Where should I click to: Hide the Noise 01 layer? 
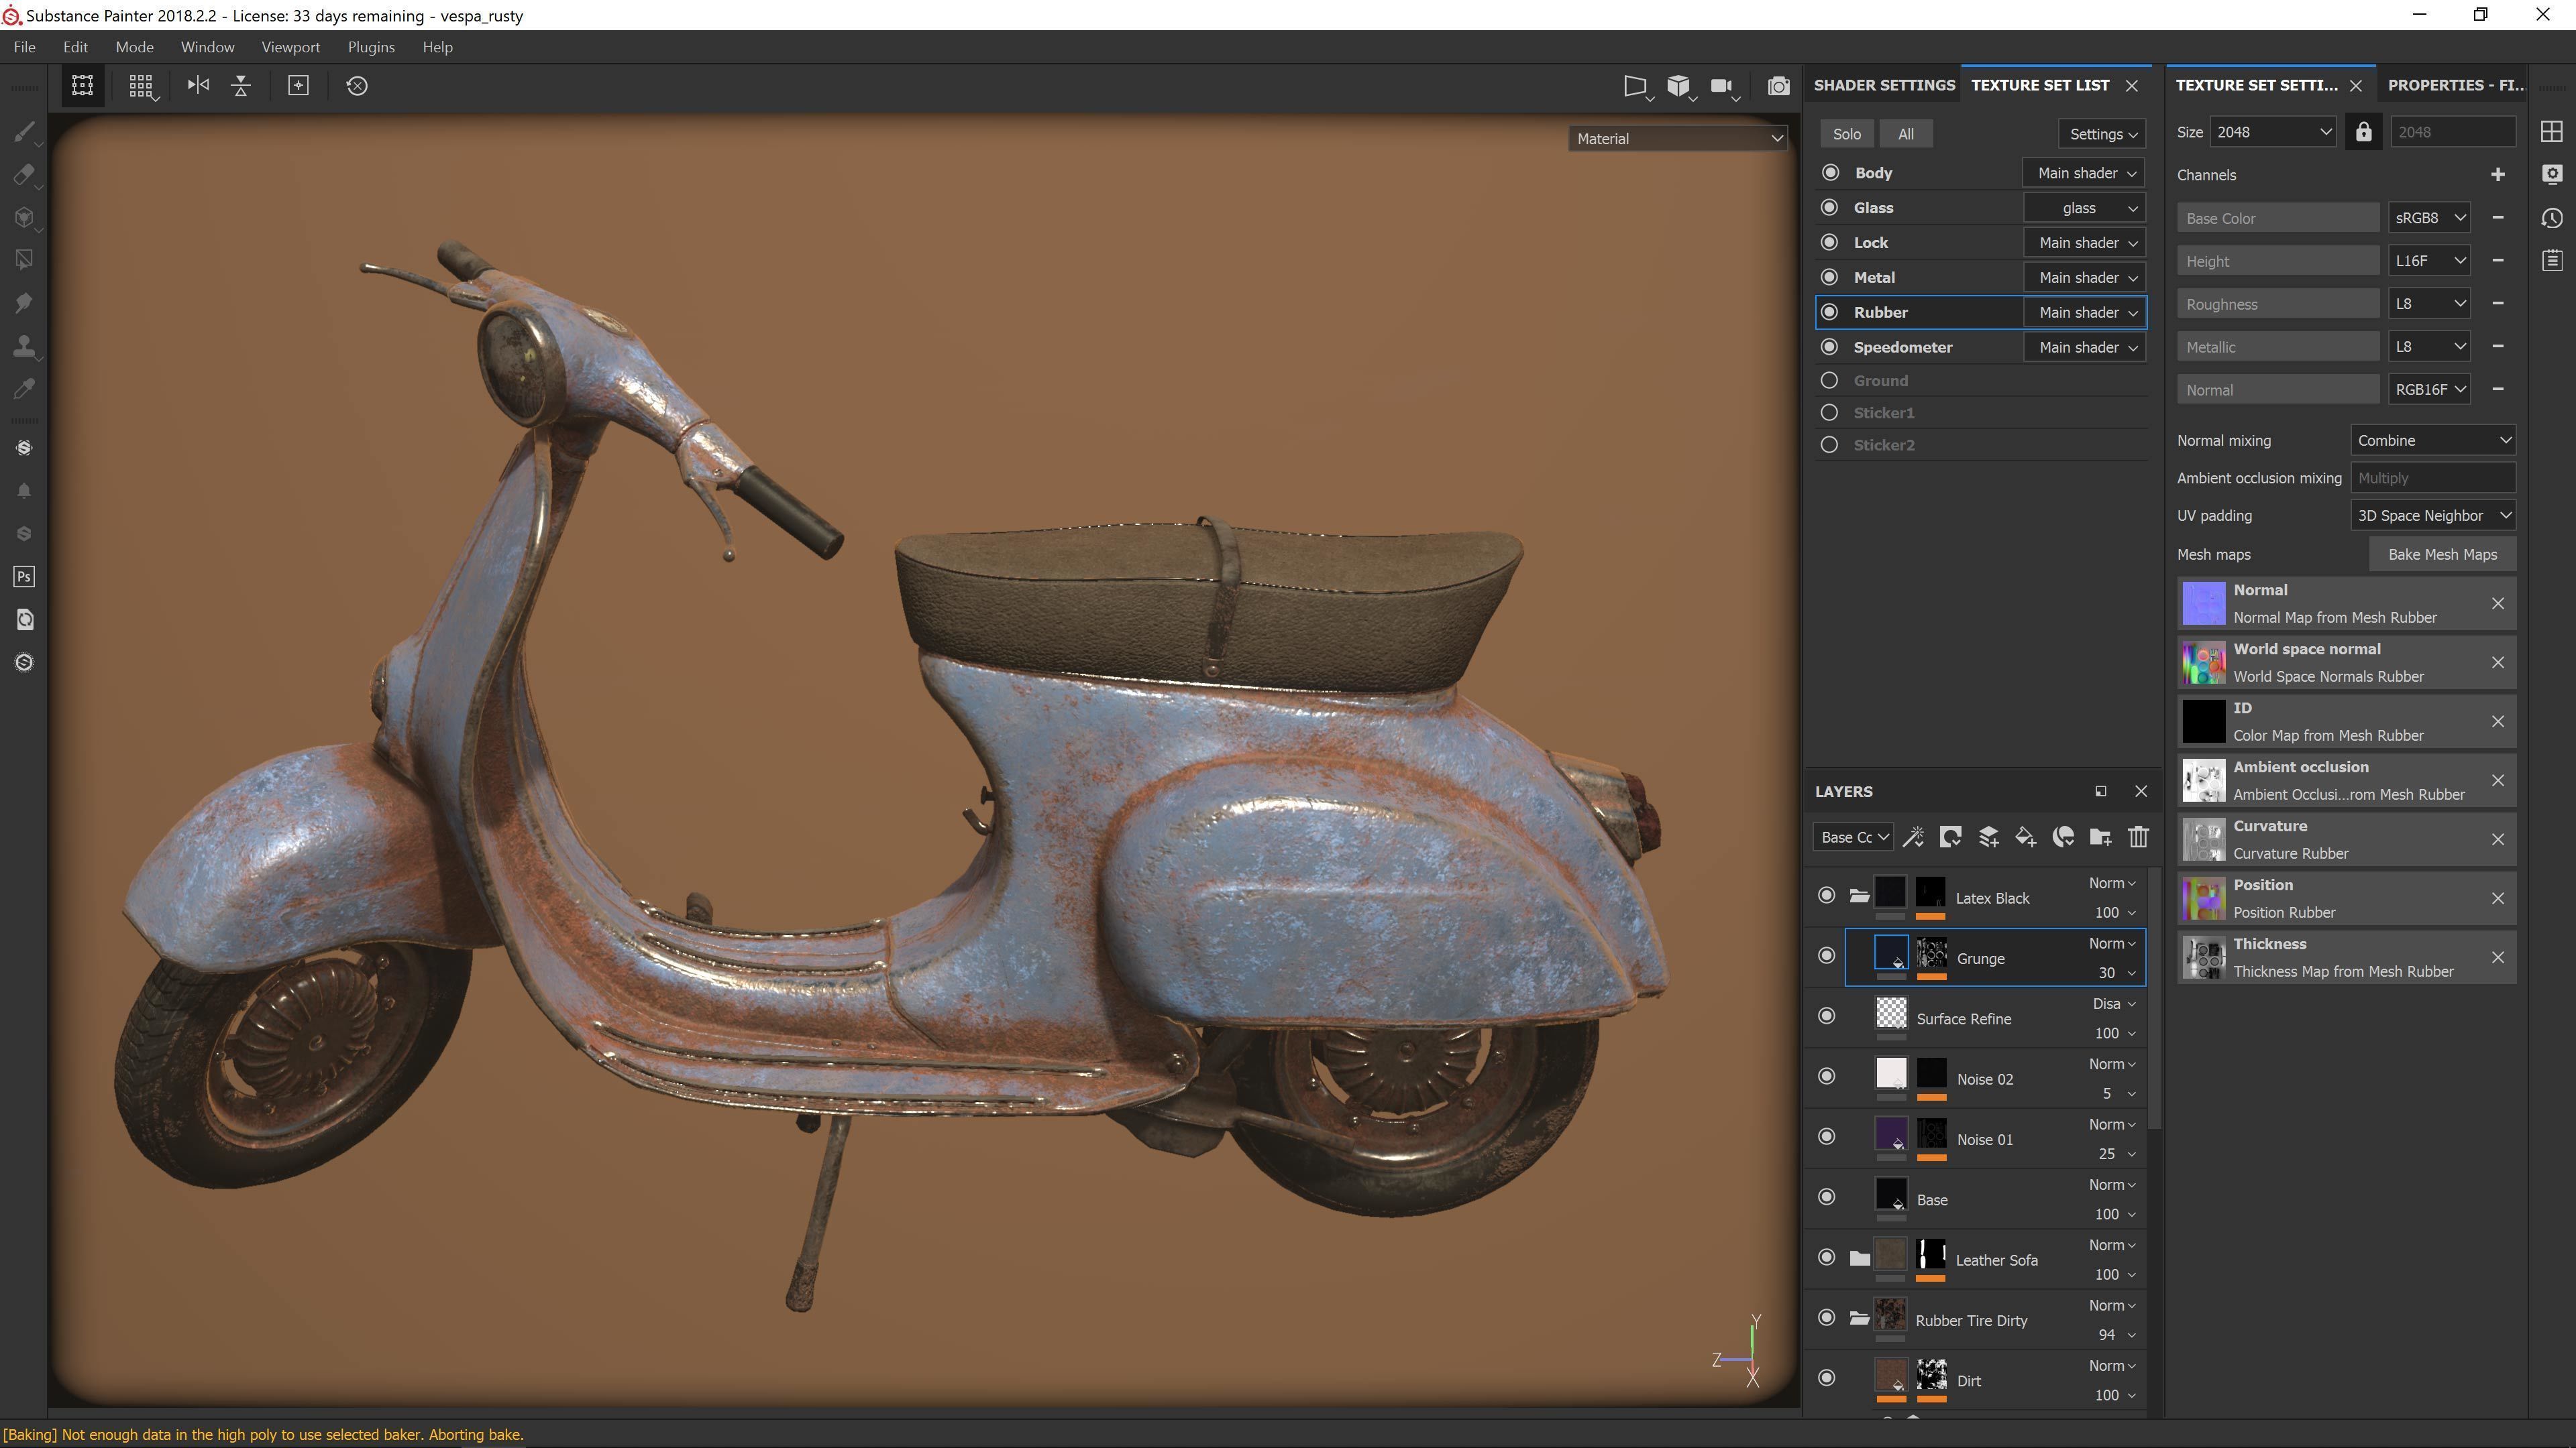(1827, 1137)
